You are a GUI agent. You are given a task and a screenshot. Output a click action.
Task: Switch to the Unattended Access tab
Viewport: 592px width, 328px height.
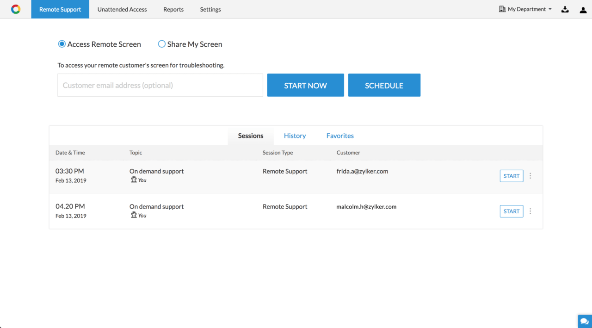122,9
